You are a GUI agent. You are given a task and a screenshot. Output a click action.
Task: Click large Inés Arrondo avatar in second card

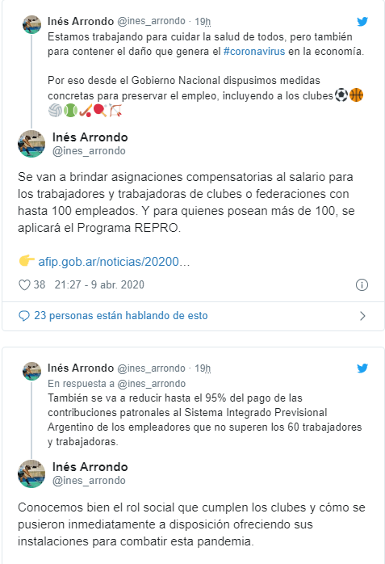point(31,474)
